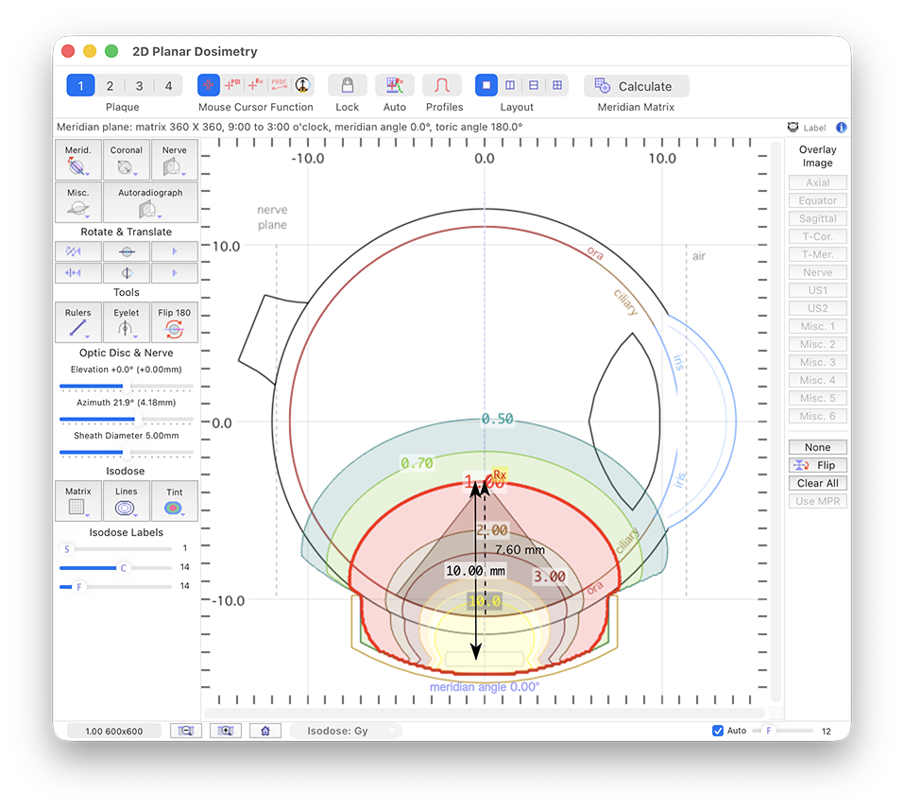Select the four-pane grid layout
Viewport: 904px width, 811px height.
click(x=557, y=86)
